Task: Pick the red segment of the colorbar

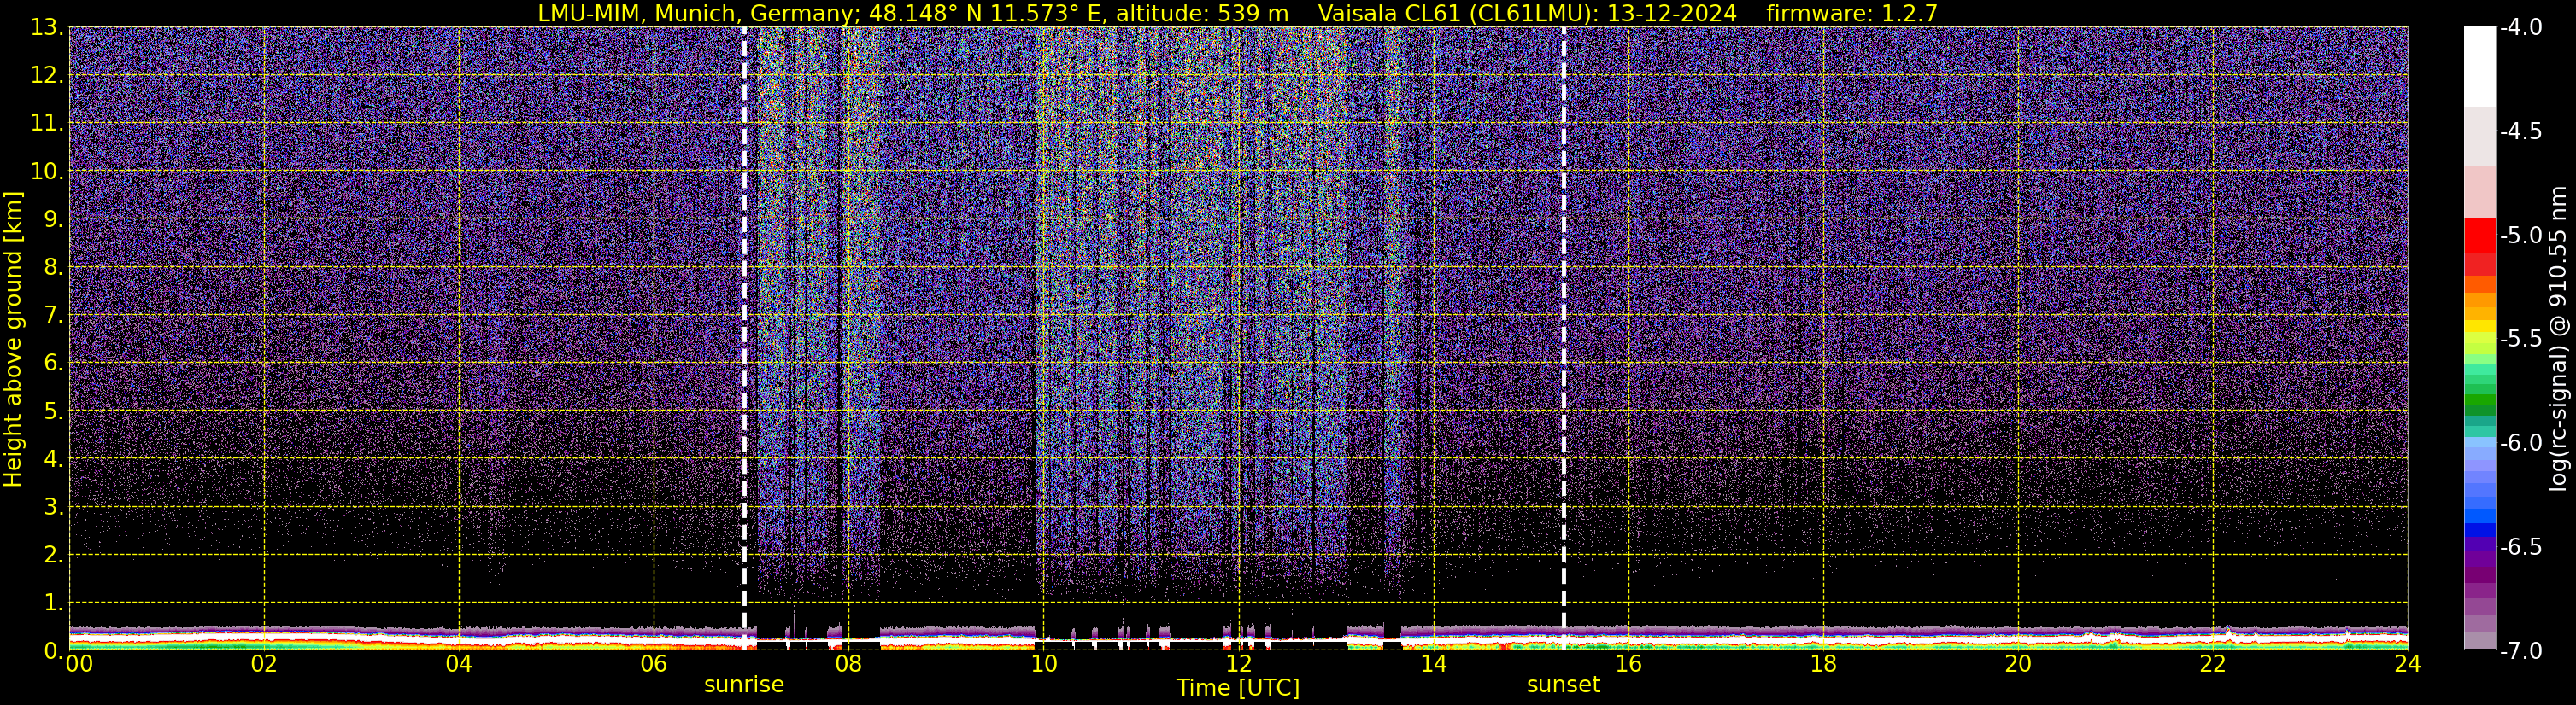Action: coord(2479,235)
